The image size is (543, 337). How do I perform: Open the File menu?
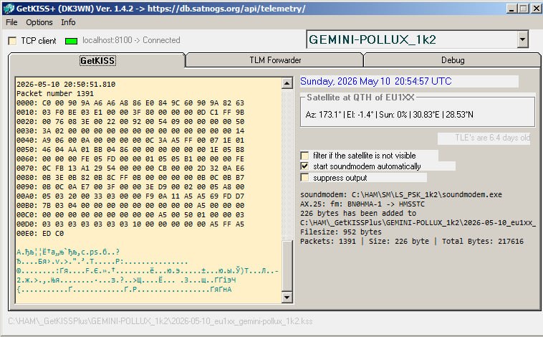(x=11, y=22)
